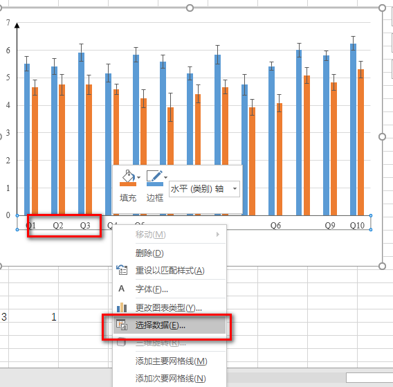Click the Q2 axis label

[x=58, y=226]
